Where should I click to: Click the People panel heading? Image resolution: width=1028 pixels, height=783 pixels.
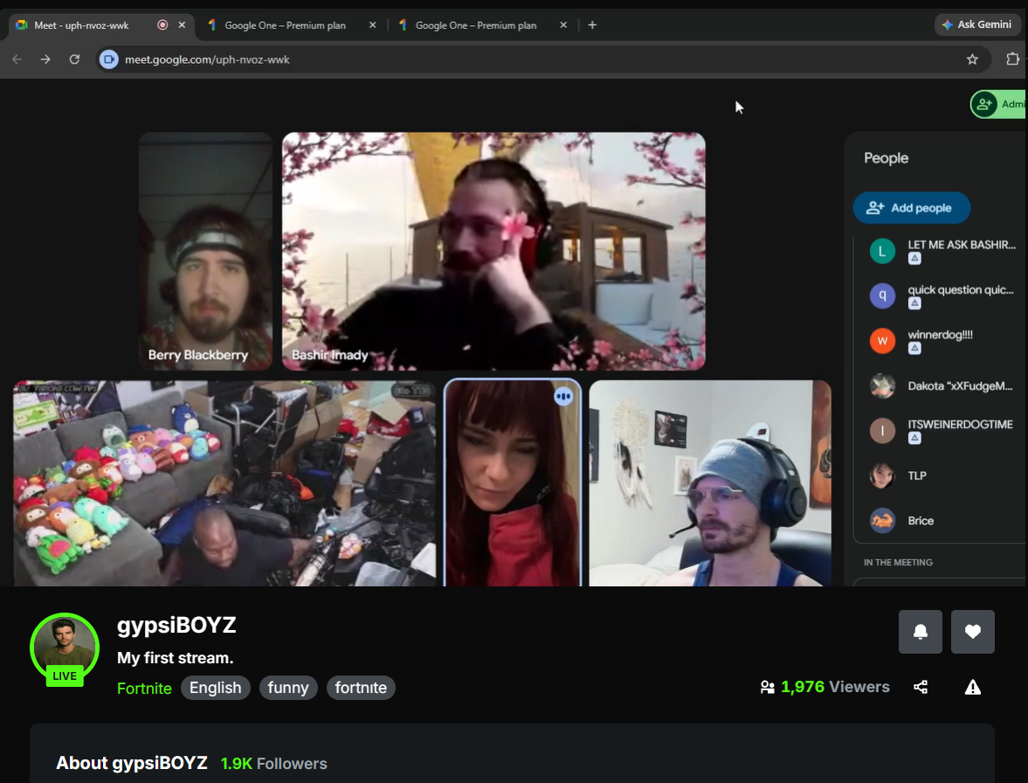click(886, 158)
